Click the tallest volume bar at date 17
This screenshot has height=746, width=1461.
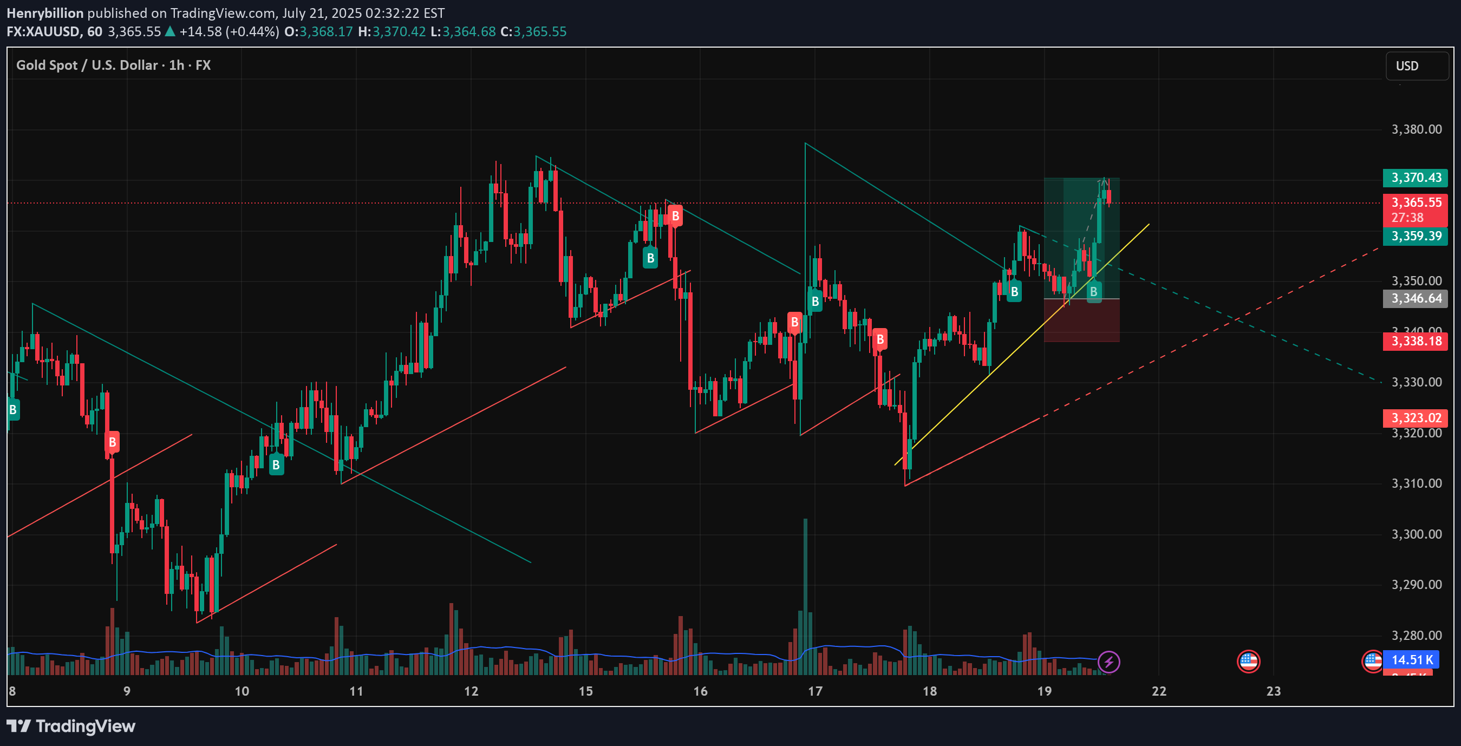click(x=805, y=597)
